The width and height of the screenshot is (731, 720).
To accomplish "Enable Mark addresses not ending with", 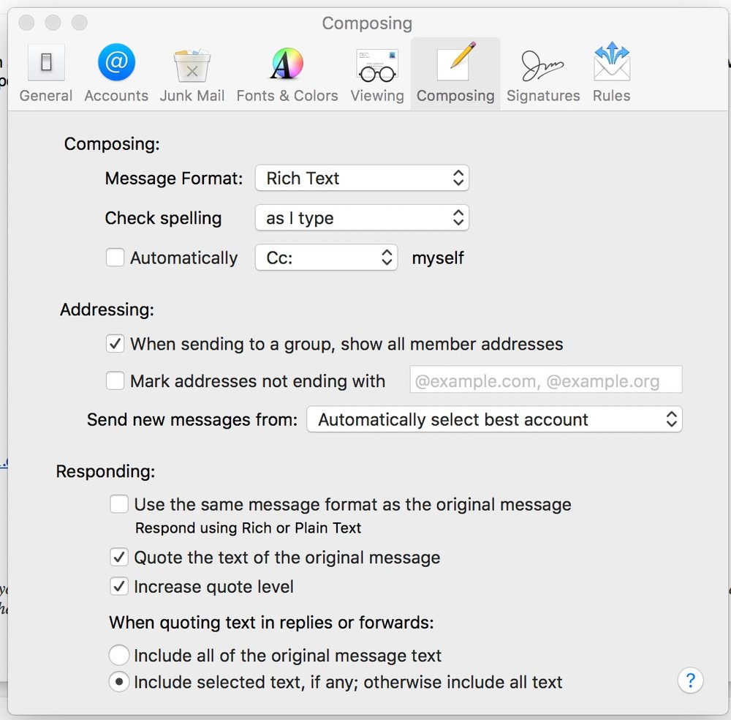I will 115,380.
